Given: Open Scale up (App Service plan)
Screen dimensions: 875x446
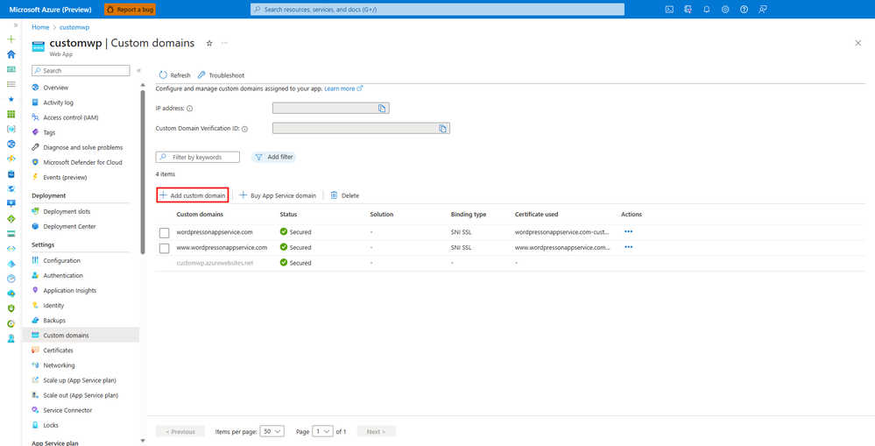Looking at the screenshot, I should [x=81, y=380].
